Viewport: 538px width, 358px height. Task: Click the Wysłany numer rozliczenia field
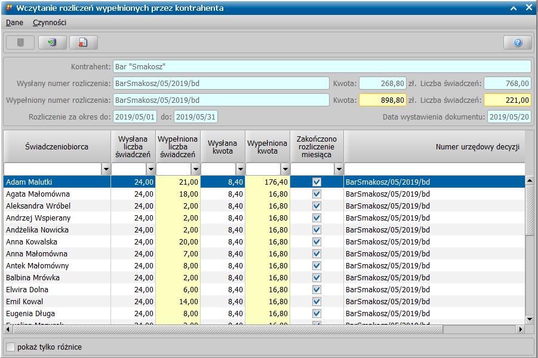[221, 84]
